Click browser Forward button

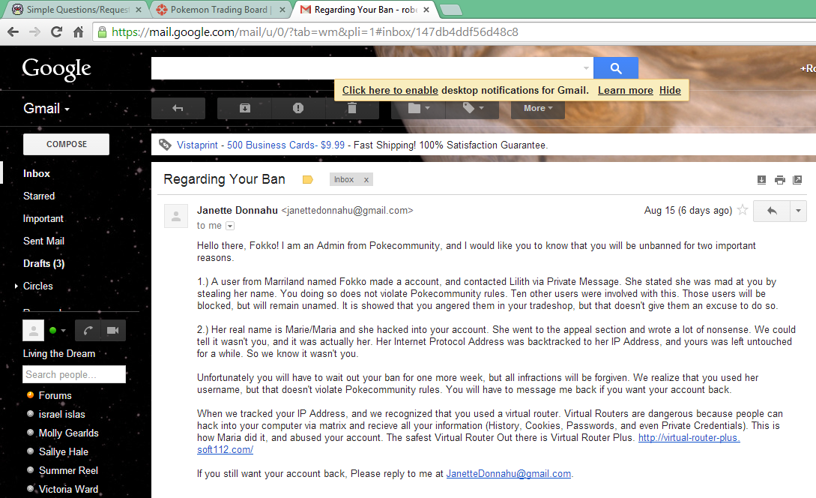[x=35, y=31]
